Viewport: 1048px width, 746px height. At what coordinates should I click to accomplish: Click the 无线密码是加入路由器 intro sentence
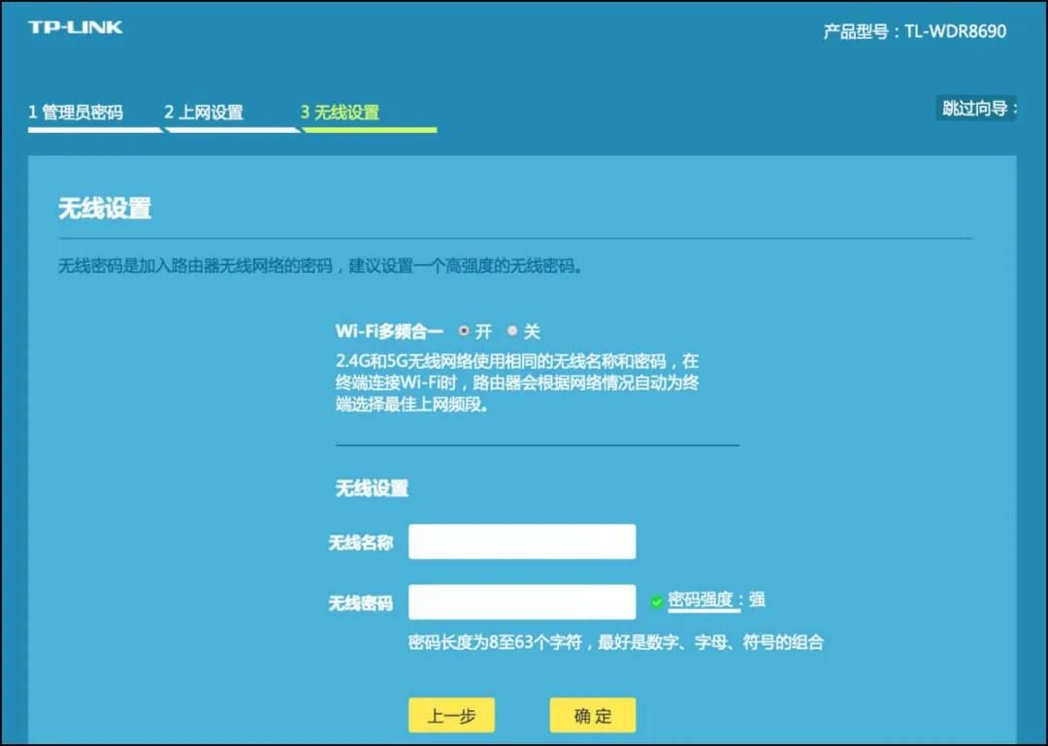pos(320,266)
